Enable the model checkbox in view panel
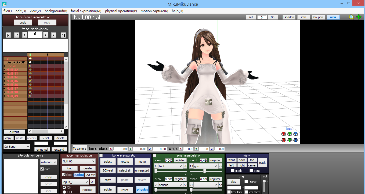Viewport: 365px width, 194px height. [x=233, y=171]
